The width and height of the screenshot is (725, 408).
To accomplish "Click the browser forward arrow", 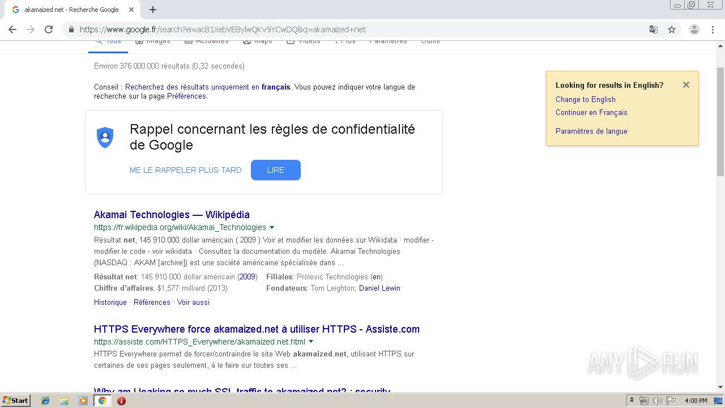I will pos(31,29).
